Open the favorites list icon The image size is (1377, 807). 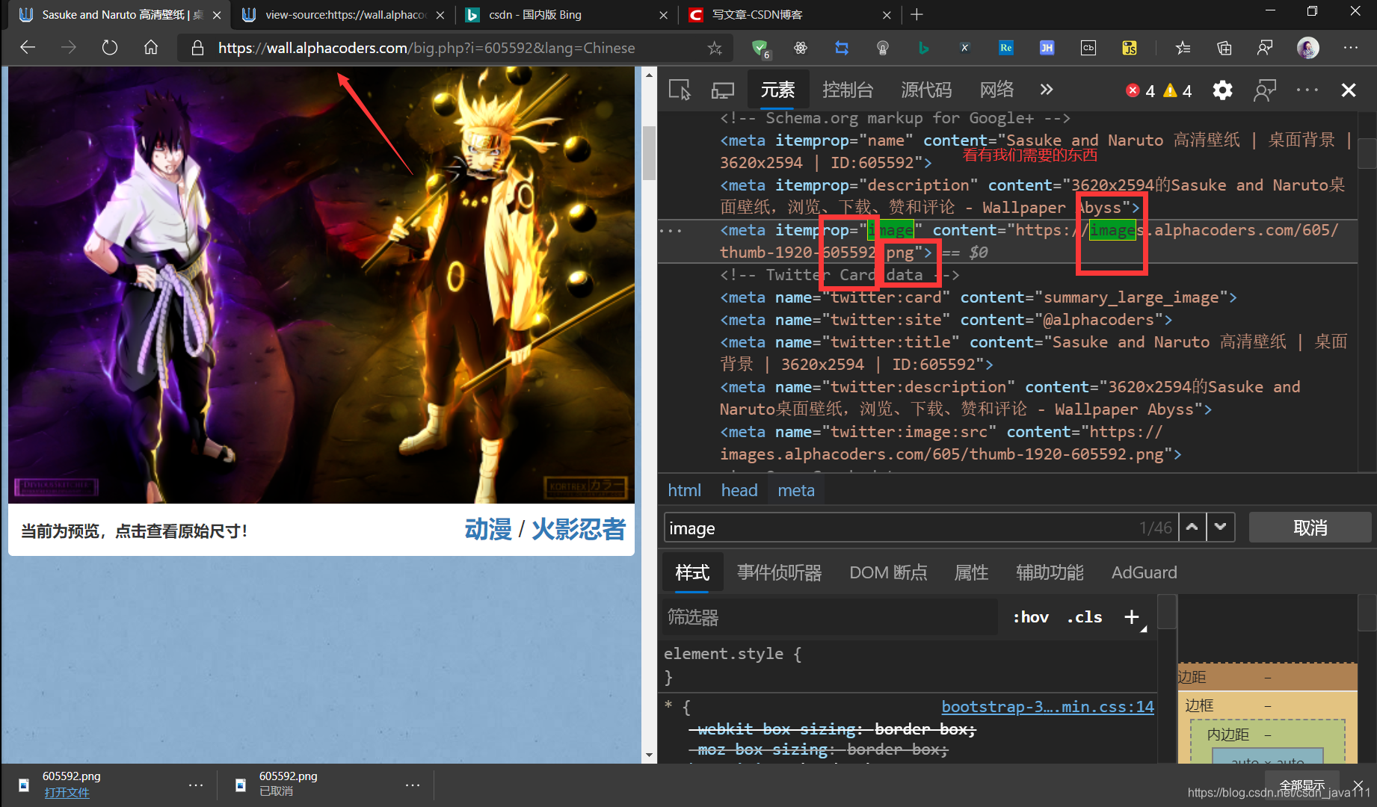point(1183,48)
